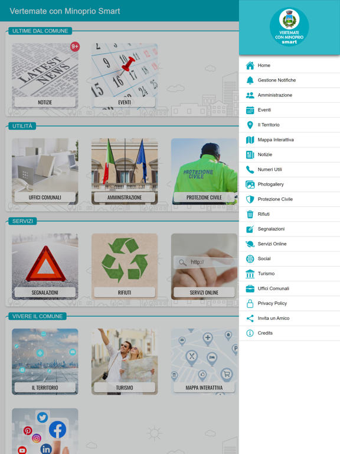Click the 9+ notification badge on Notizie

pos(75,47)
